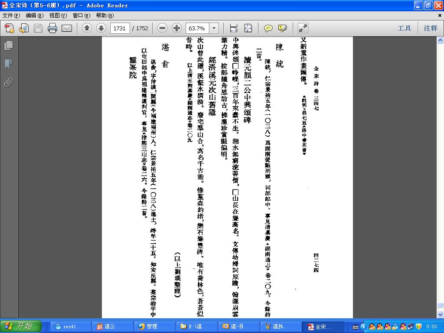Image resolution: width=444 pixels, height=333 pixels.
Task: Click the zoom percentage field 63.7%
Action: (x=197, y=28)
